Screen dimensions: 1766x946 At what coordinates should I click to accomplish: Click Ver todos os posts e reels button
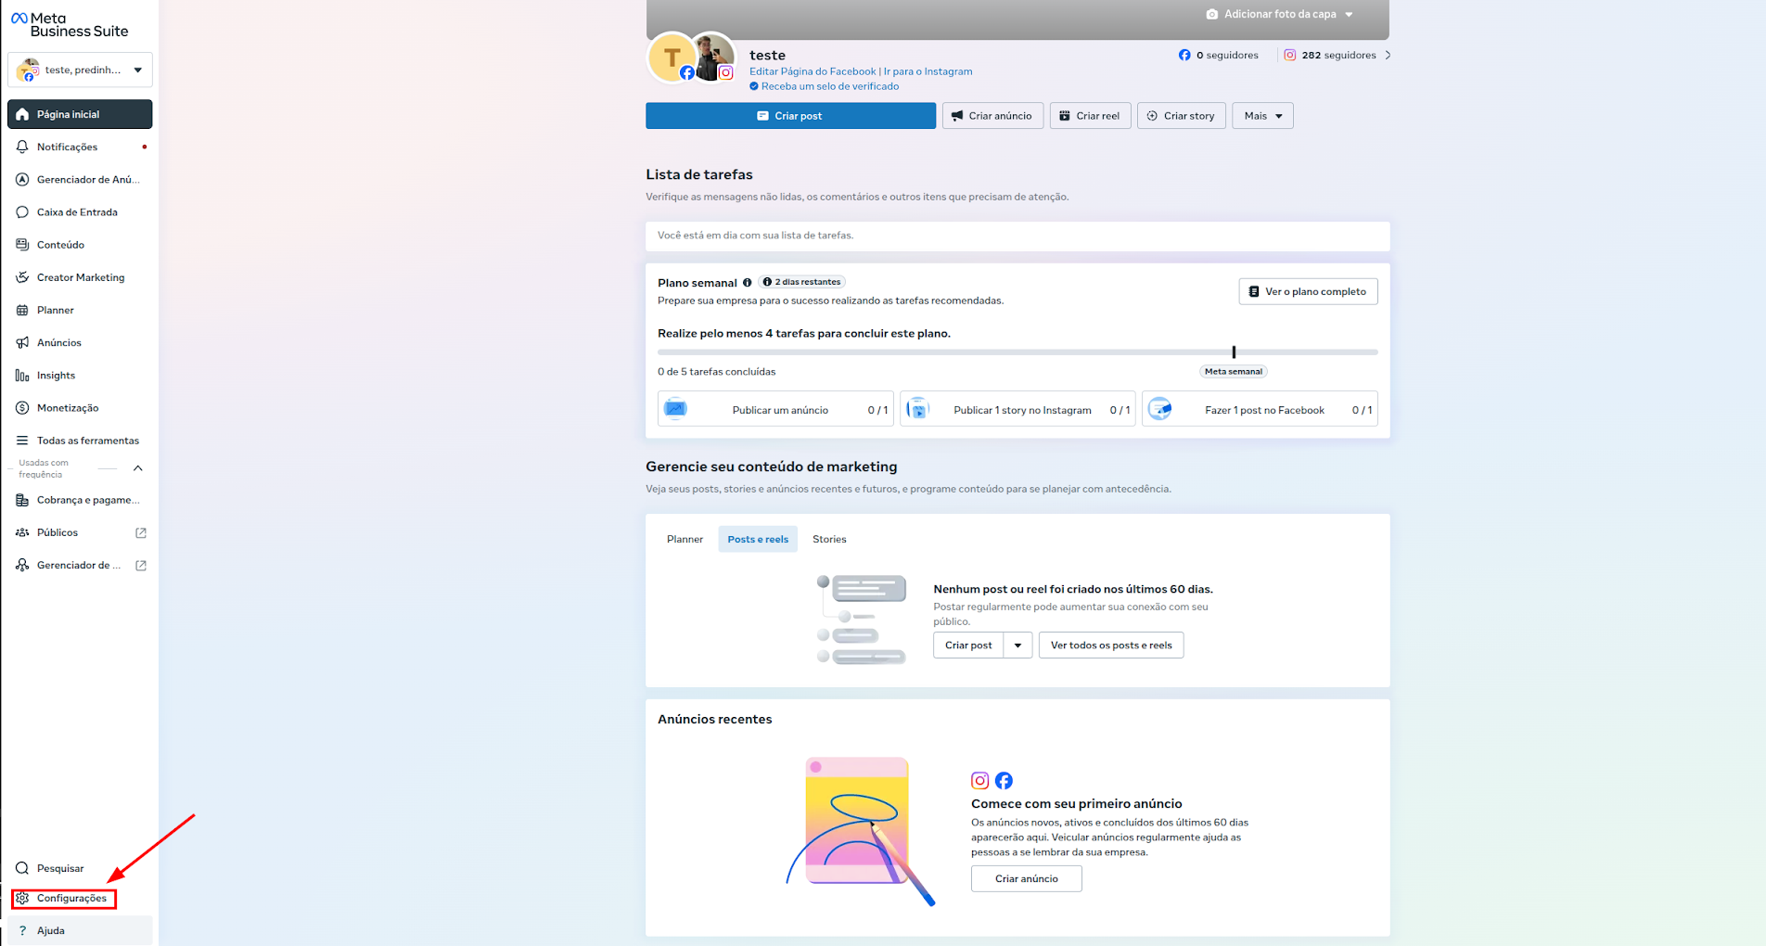[1111, 646]
